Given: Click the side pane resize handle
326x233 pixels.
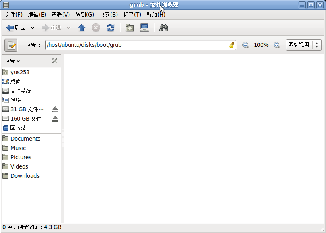Looking at the screenshot, I should click(x=63, y=139).
